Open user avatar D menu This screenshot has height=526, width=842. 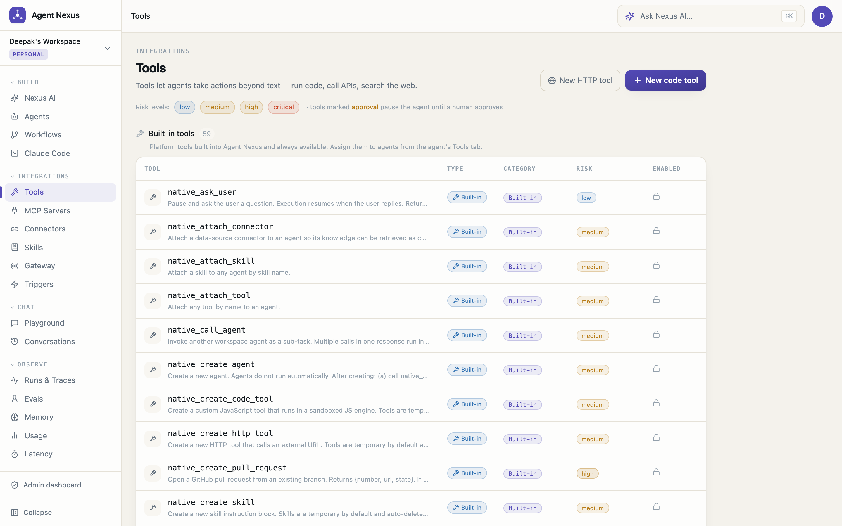click(x=822, y=16)
